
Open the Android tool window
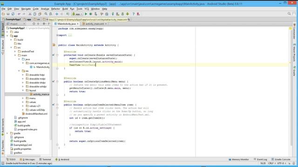(62, 160)
